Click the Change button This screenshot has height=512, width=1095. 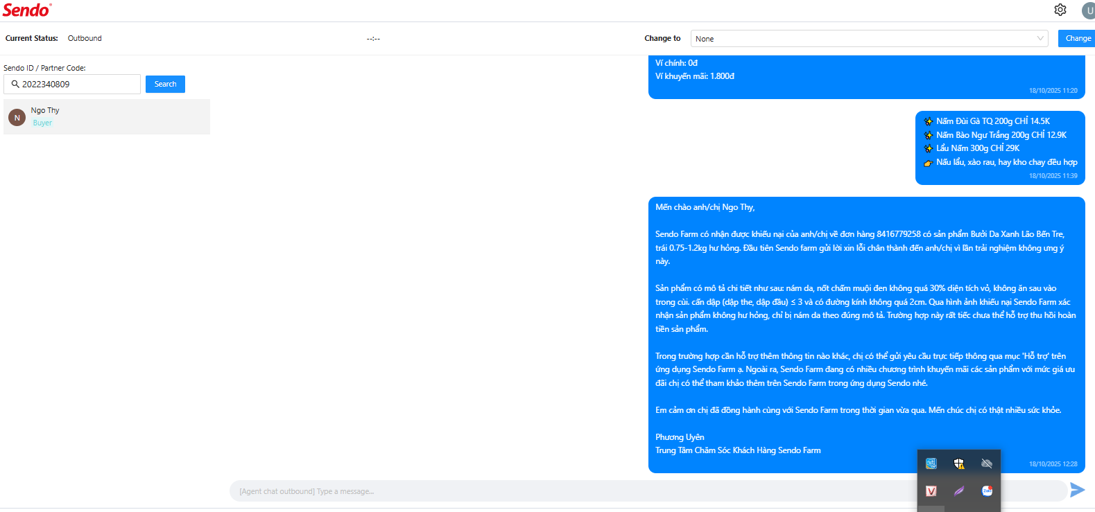pyautogui.click(x=1078, y=39)
